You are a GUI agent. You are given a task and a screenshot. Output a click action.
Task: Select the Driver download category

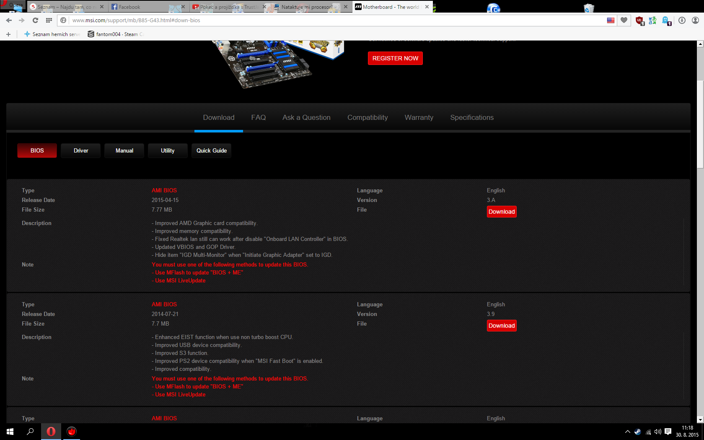pos(81,150)
